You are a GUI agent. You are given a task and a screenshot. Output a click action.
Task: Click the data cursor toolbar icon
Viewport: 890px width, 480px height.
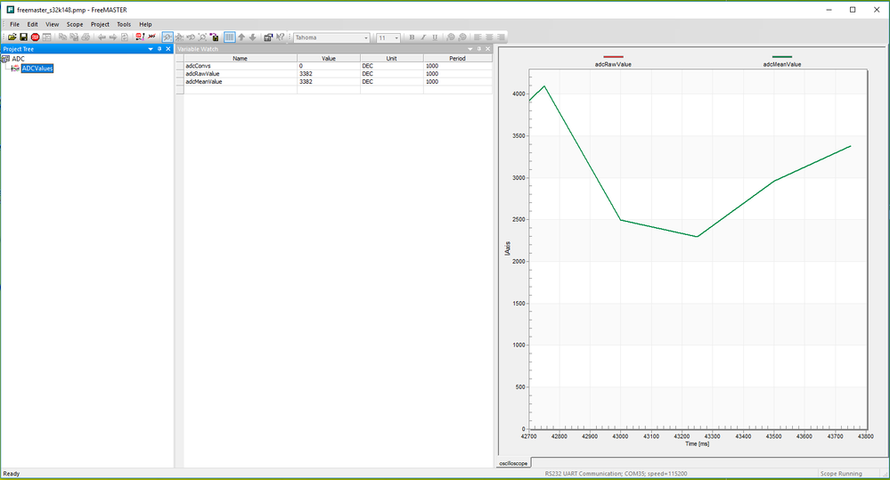(x=214, y=37)
